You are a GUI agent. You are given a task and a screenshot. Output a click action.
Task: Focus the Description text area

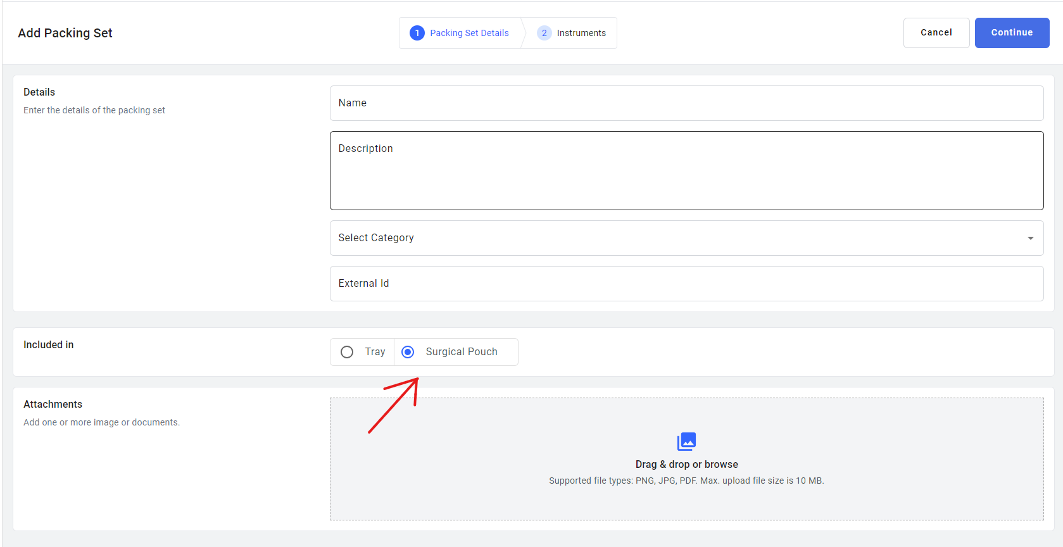pos(686,171)
